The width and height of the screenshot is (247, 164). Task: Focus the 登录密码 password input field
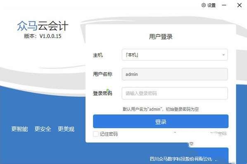point(175,93)
